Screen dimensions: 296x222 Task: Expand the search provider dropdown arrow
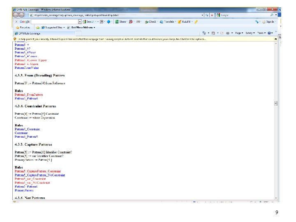tap(276, 15)
